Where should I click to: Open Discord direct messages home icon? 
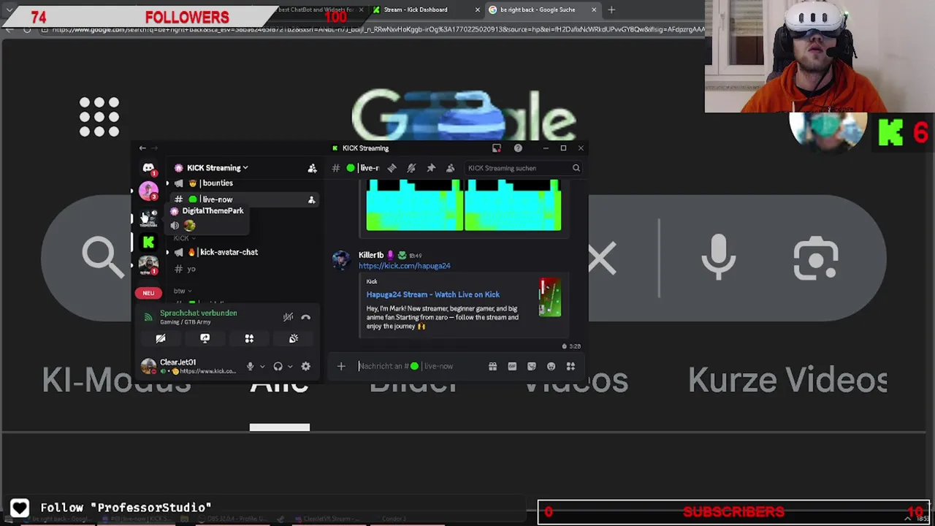point(148,169)
